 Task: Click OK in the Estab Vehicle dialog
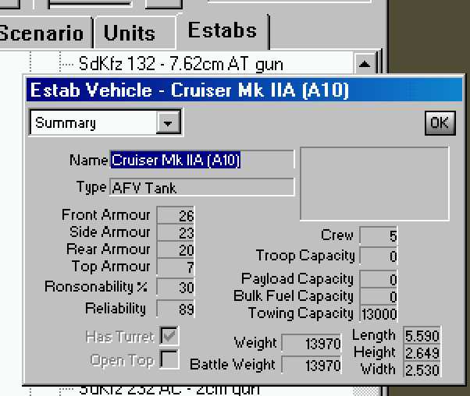(440, 123)
